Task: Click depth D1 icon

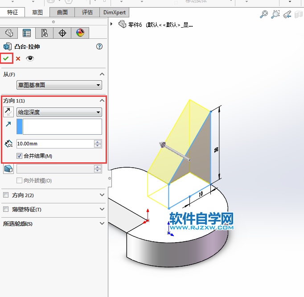Action: tap(9, 144)
